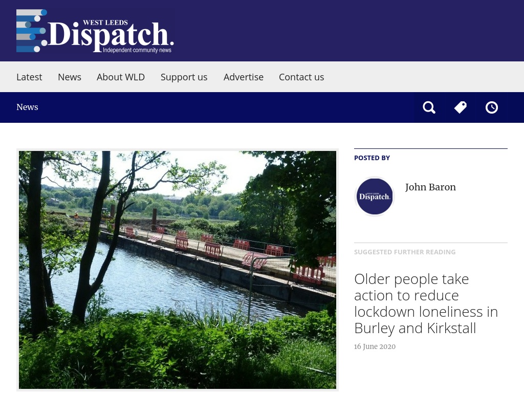Visit the Contact us page
Image resolution: width=524 pixels, height=393 pixels.
click(x=301, y=77)
